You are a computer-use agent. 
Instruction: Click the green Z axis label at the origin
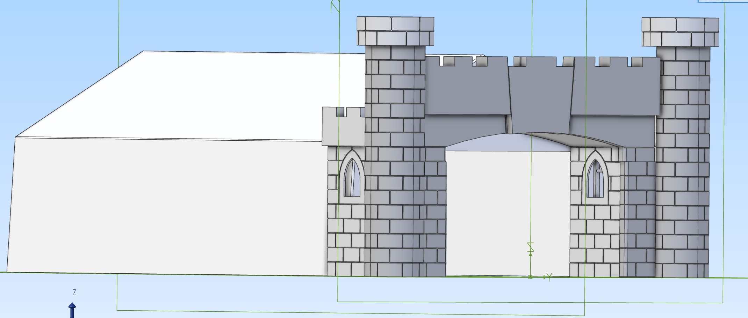point(531,248)
